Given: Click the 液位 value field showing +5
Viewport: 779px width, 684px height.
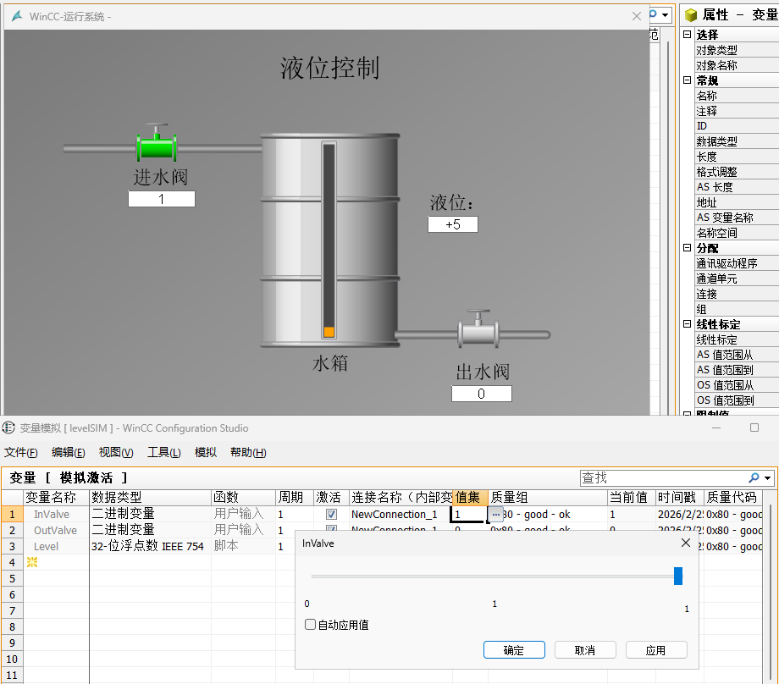Looking at the screenshot, I should [x=452, y=223].
